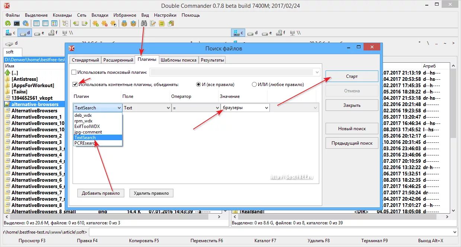
Task: Click the invert selection toolbar icon
Action: 113,23
